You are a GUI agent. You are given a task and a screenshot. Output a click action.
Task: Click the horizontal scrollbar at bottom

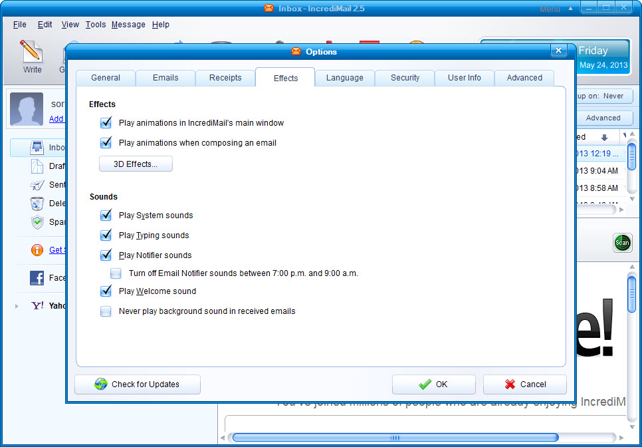(395, 437)
